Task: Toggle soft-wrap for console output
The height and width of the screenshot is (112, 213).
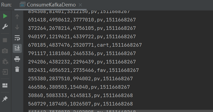Action: [x=17, y=38]
